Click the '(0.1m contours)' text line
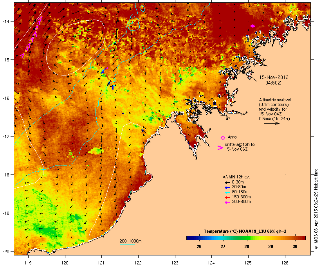This screenshot has width=321, height=266. click(x=274, y=104)
